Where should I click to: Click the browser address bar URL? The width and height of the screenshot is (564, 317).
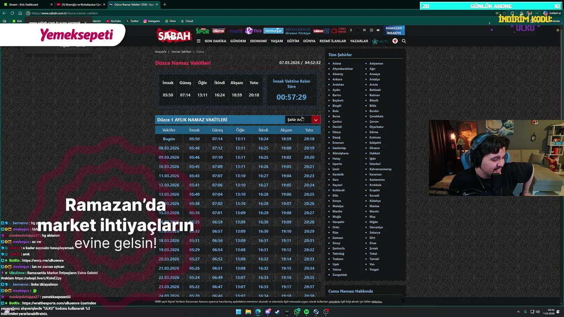pyautogui.click(x=65, y=13)
